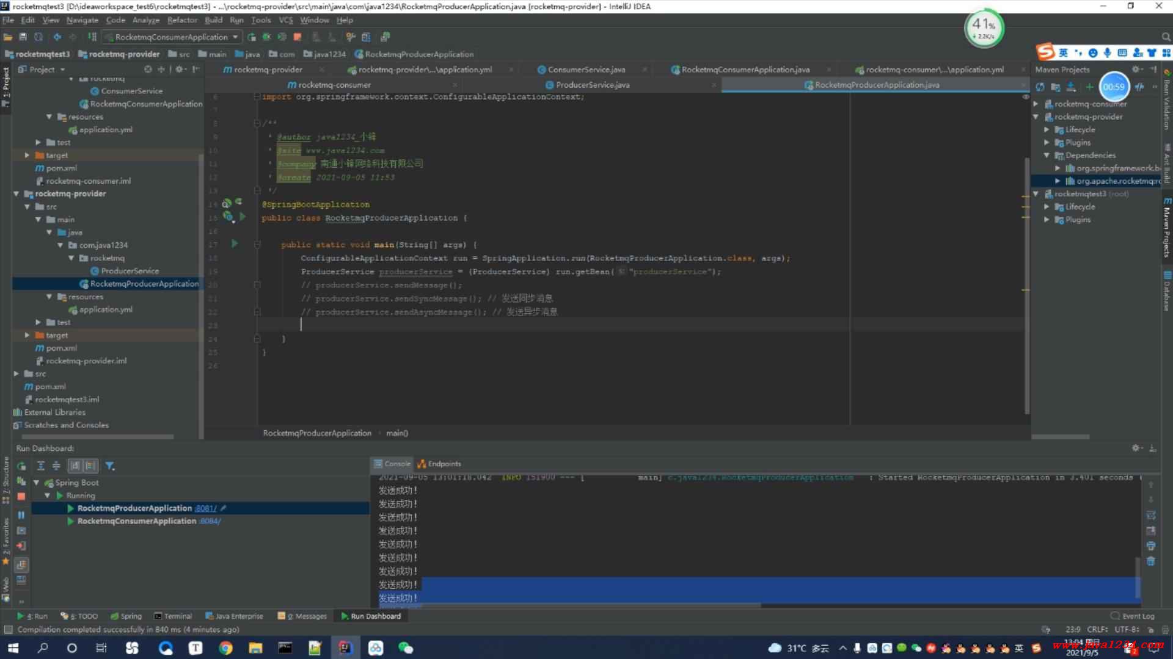Image resolution: width=1173 pixels, height=659 pixels.
Task: Switch to ProducerService.java editor tab
Action: click(x=592, y=85)
